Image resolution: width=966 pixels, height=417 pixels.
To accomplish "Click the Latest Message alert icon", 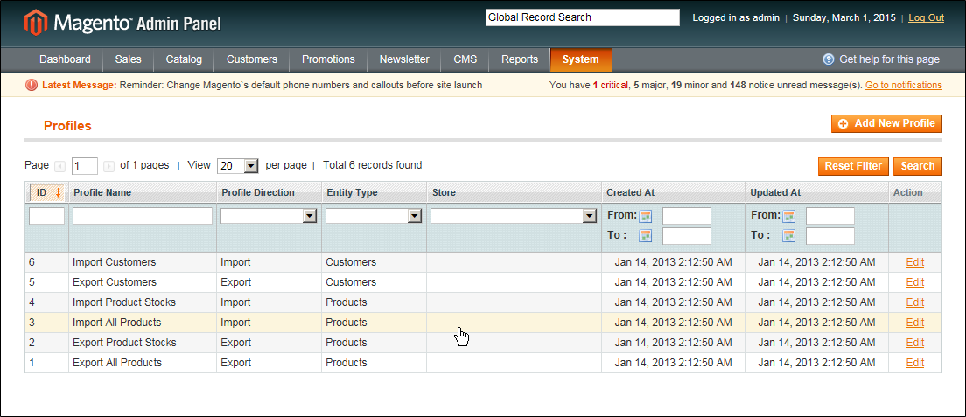I will coord(31,85).
